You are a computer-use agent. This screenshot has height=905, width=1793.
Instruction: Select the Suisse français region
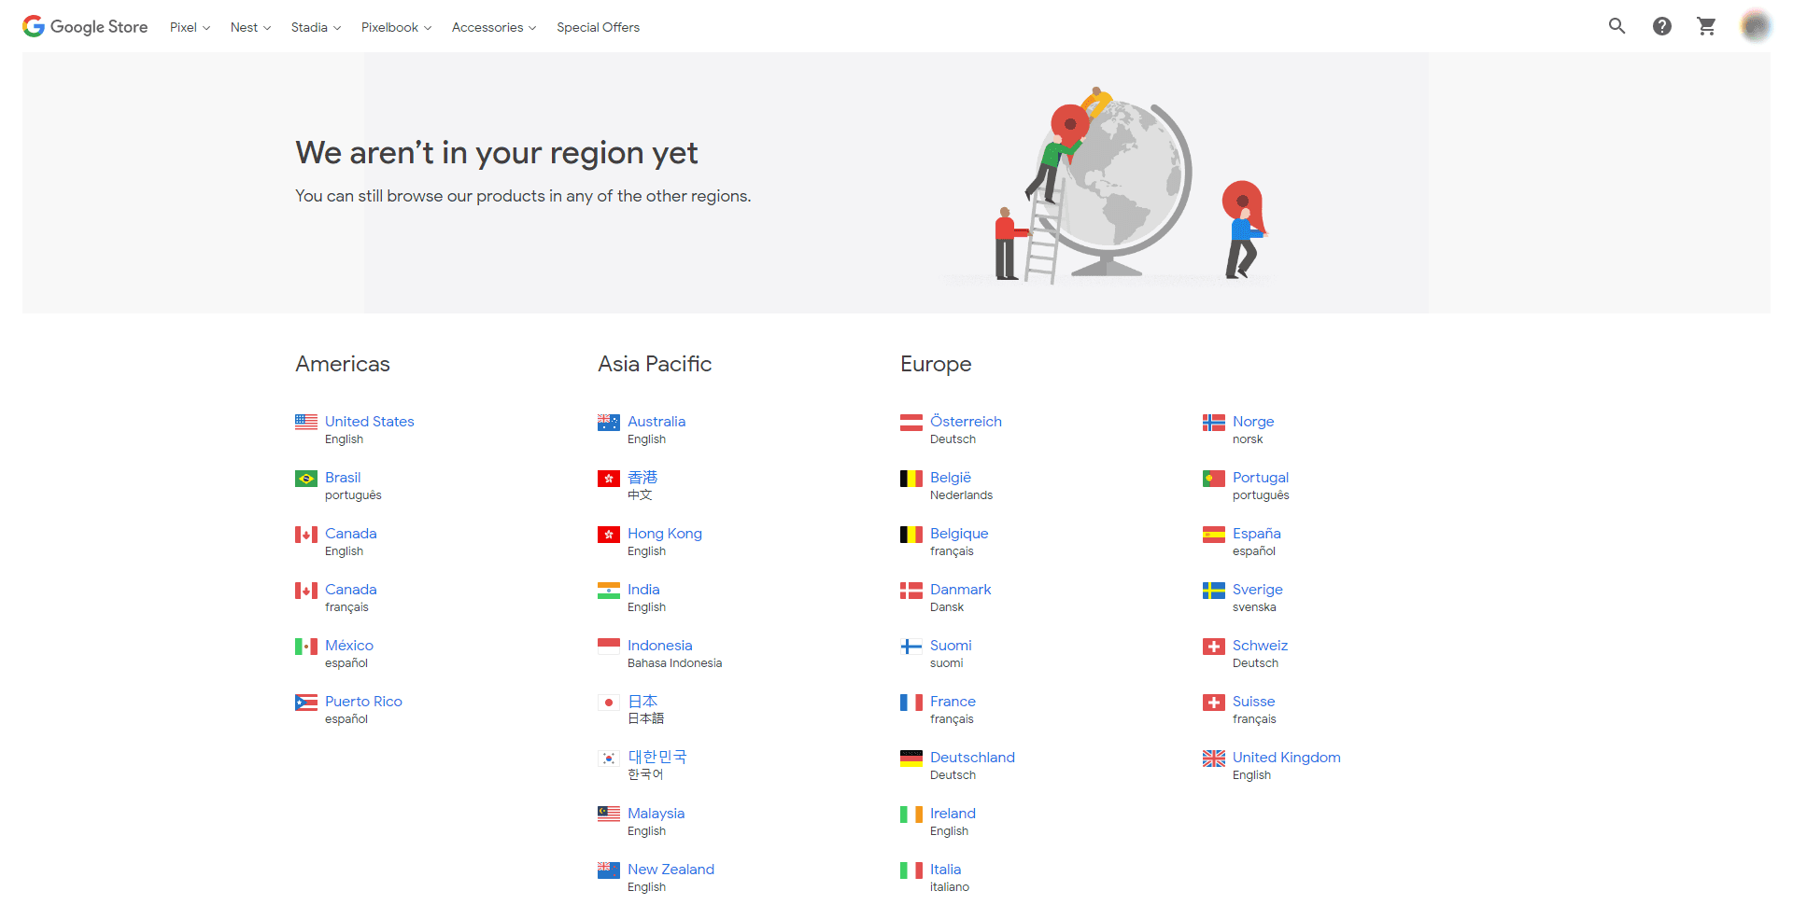point(1252,702)
